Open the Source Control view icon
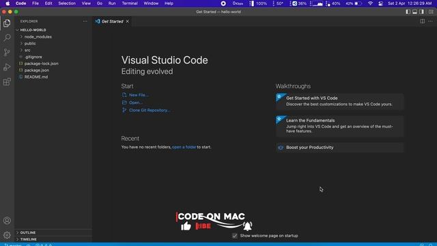Image resolution: width=437 pixels, height=246 pixels. [x=7, y=53]
